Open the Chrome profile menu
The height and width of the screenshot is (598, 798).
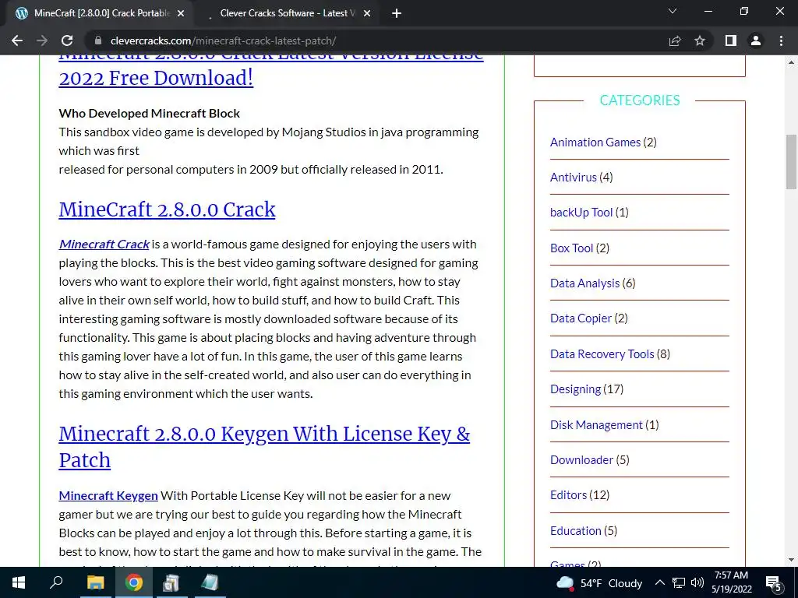[x=756, y=40]
